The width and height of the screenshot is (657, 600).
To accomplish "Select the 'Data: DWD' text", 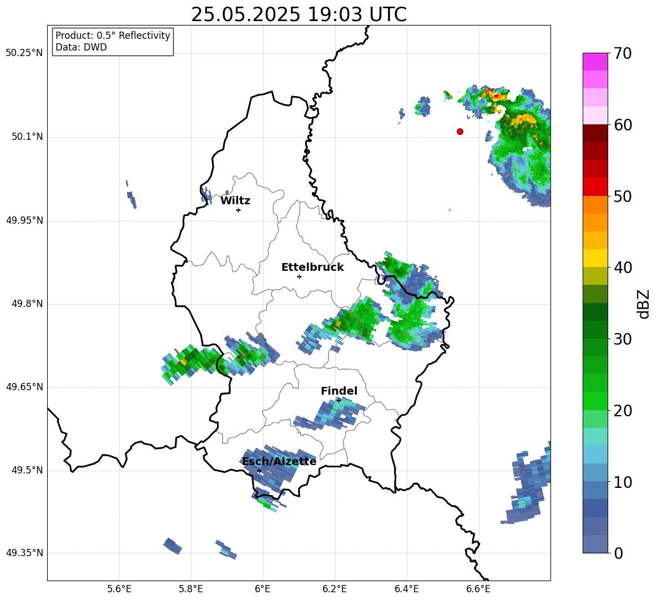I will (81, 47).
